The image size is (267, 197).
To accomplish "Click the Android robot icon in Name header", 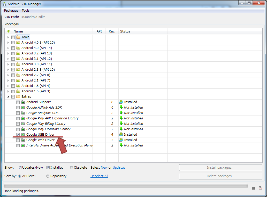I will click(x=9, y=31).
